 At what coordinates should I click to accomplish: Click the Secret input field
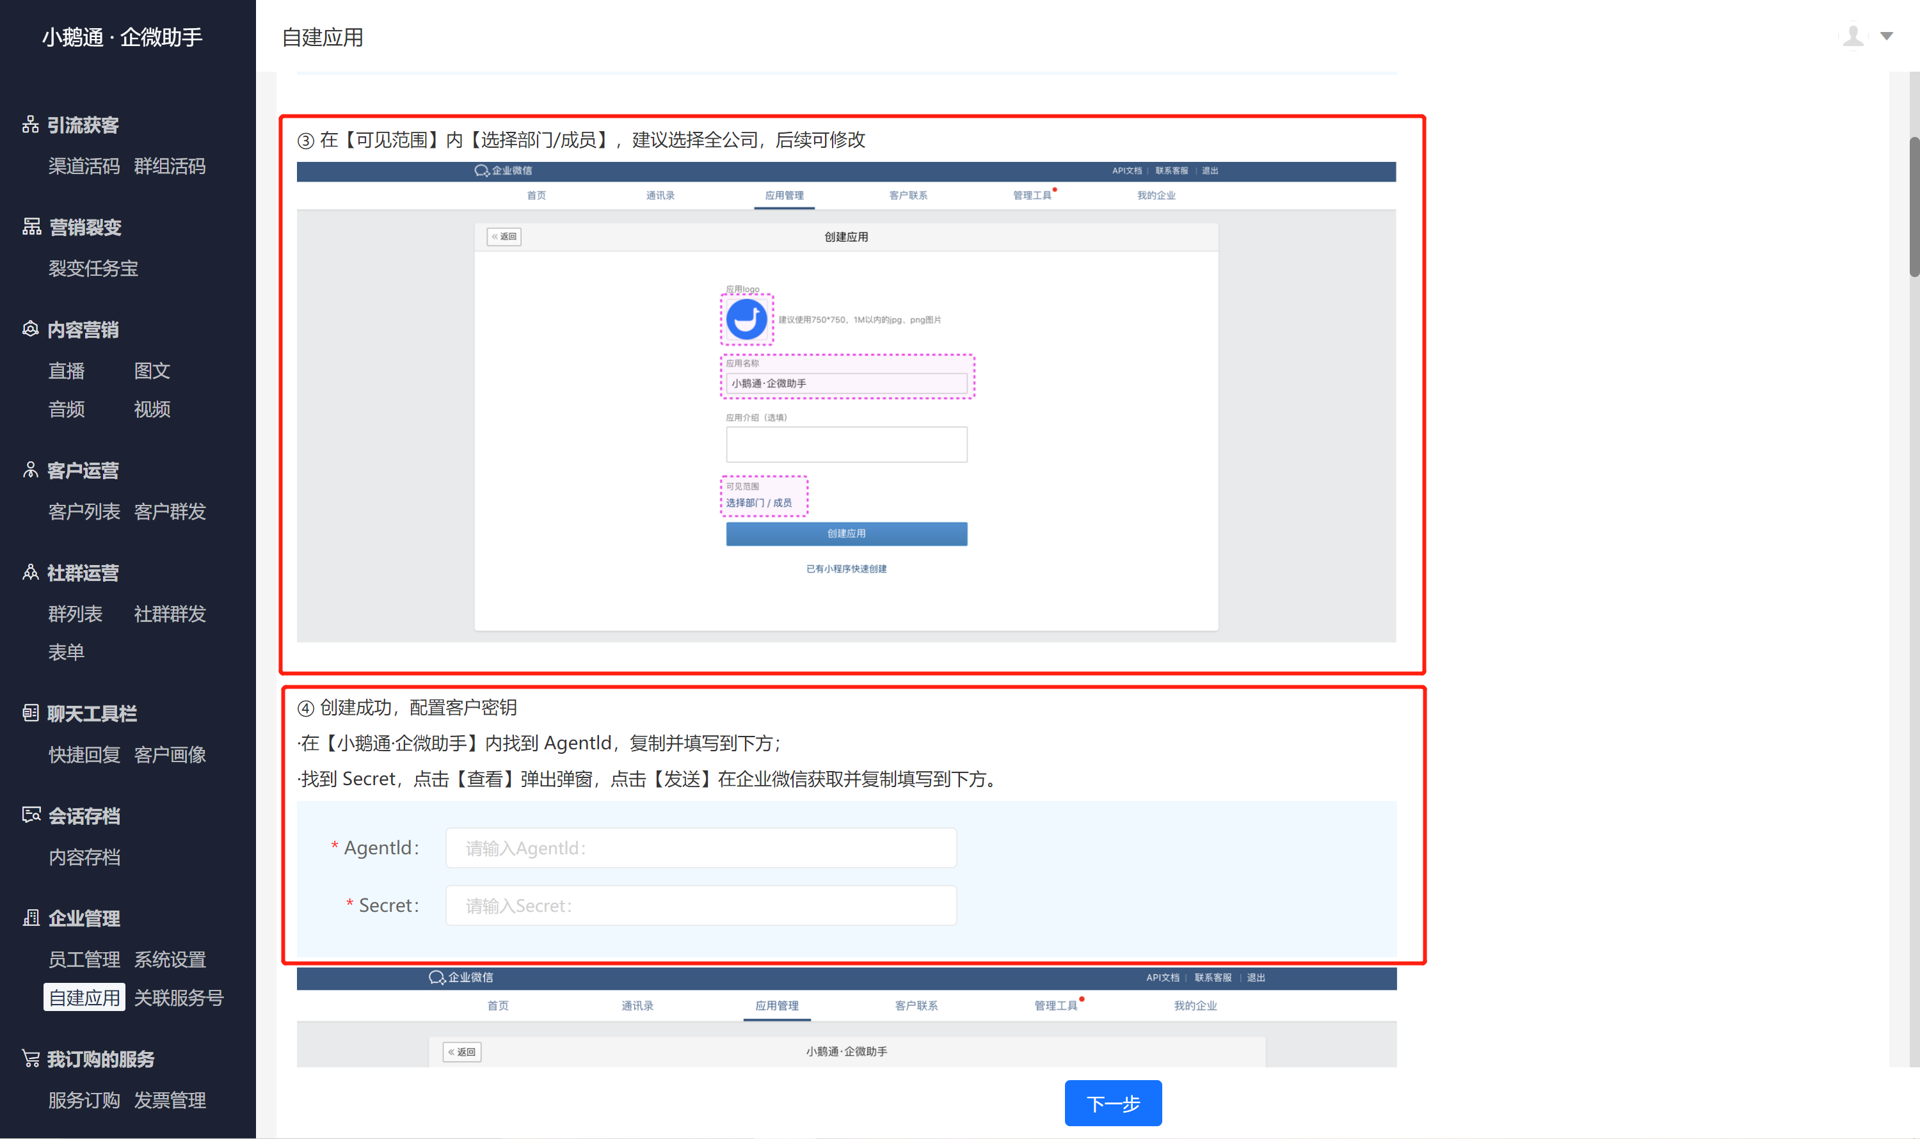(x=701, y=905)
